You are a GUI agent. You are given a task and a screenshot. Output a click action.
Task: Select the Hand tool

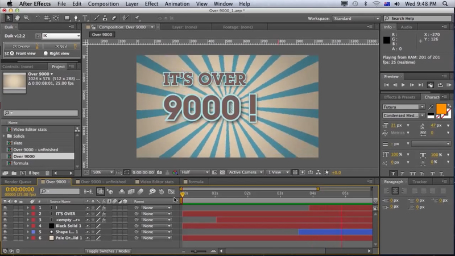[18, 18]
